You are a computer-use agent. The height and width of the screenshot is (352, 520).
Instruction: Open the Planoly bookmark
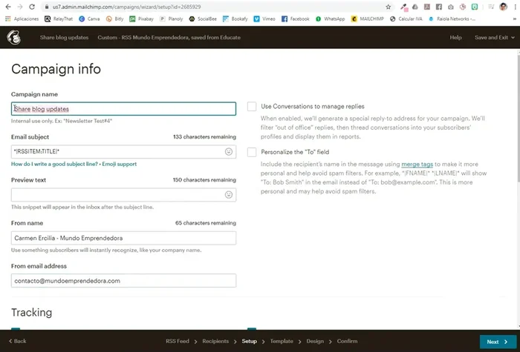172,19
